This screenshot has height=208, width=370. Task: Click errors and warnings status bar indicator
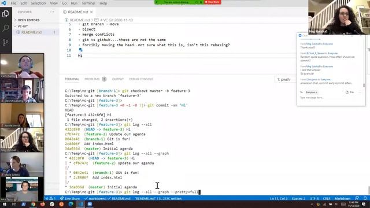50,198
